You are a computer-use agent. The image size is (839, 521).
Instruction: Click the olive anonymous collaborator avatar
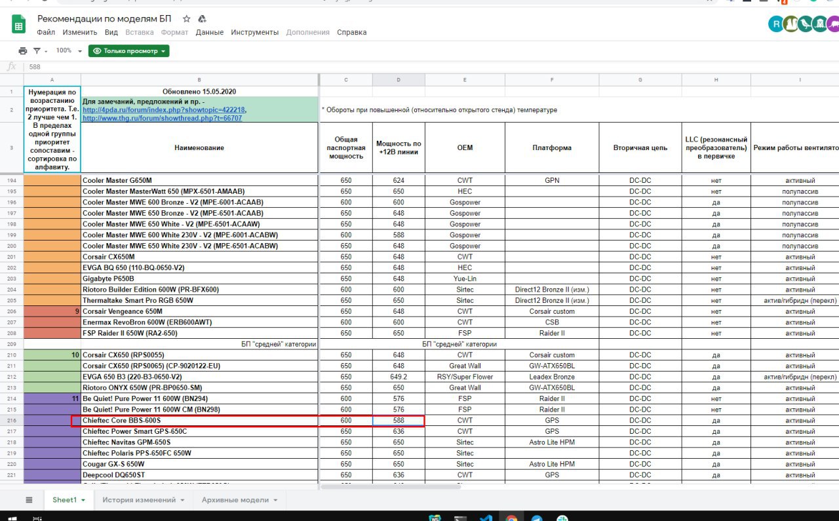click(791, 24)
